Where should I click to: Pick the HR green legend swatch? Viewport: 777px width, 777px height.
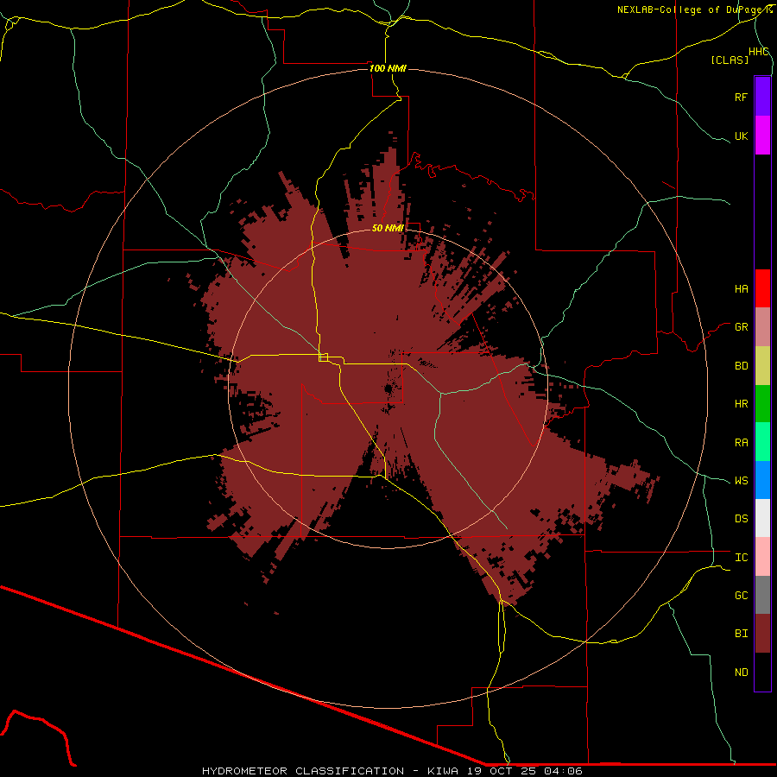click(762, 404)
